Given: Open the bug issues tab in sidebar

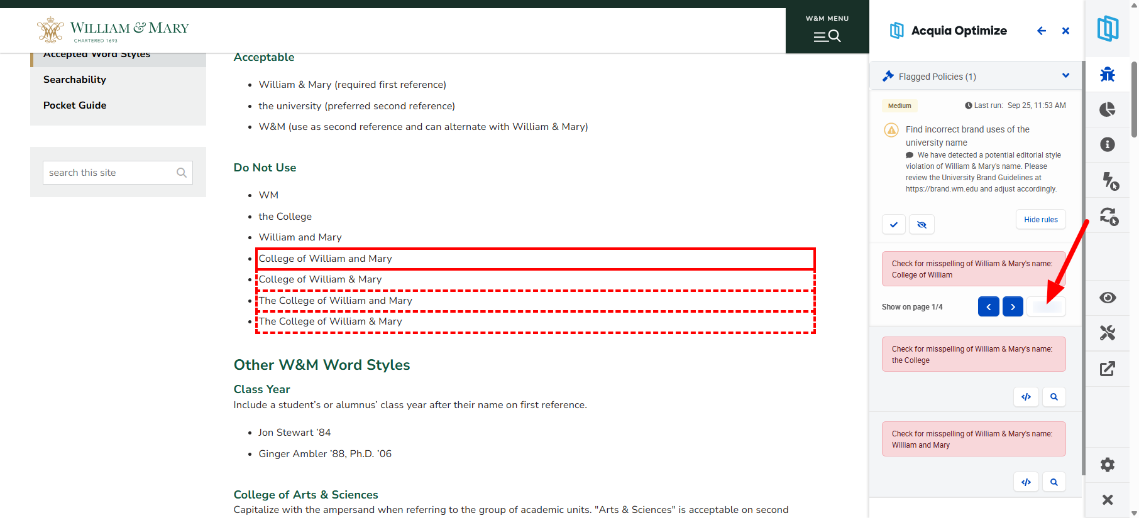Looking at the screenshot, I should tap(1108, 75).
